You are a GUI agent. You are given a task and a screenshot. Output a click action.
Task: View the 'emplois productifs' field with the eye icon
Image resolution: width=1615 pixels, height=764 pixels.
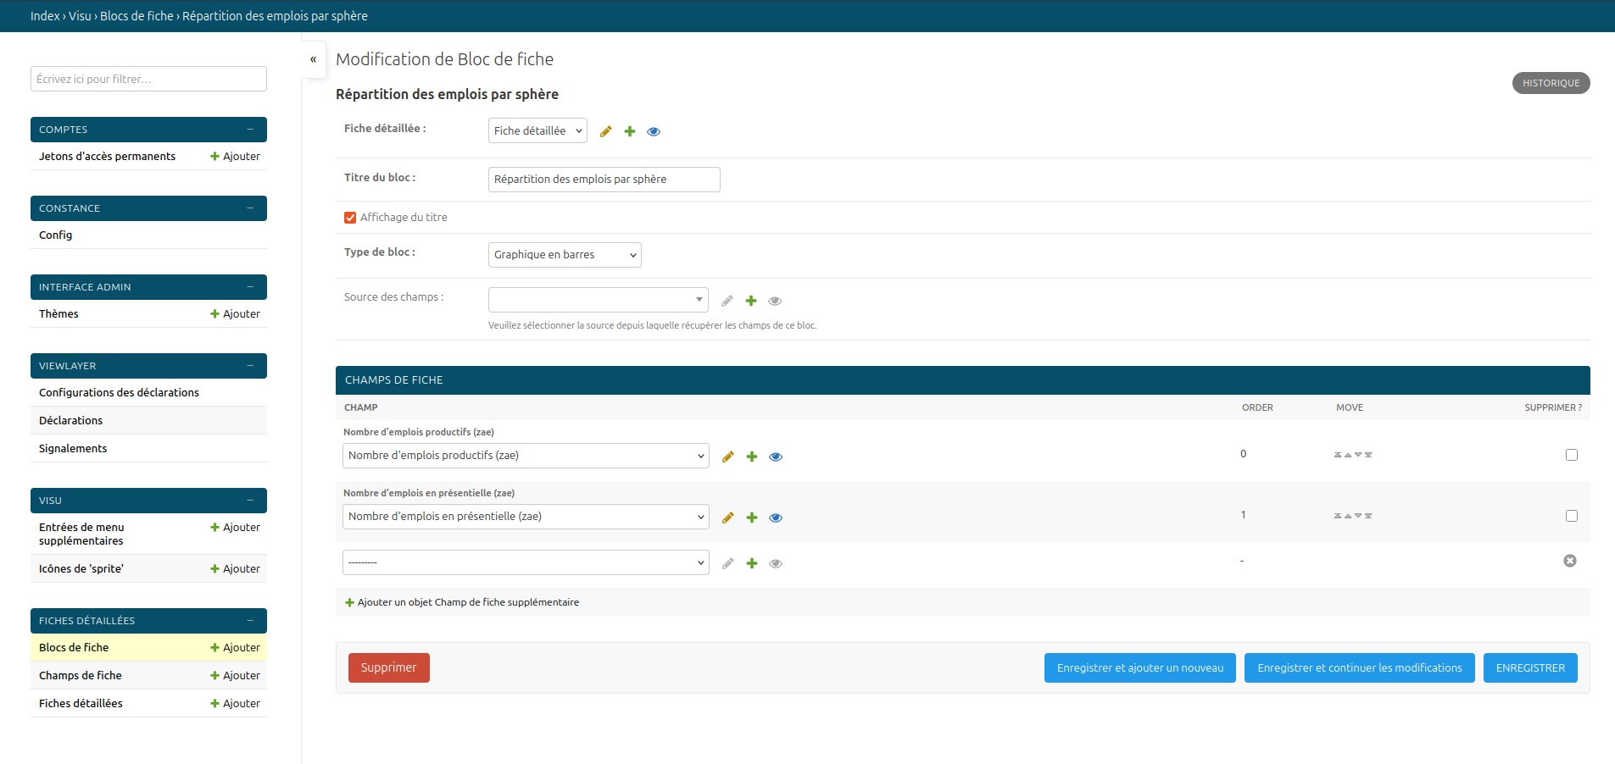tap(776, 457)
